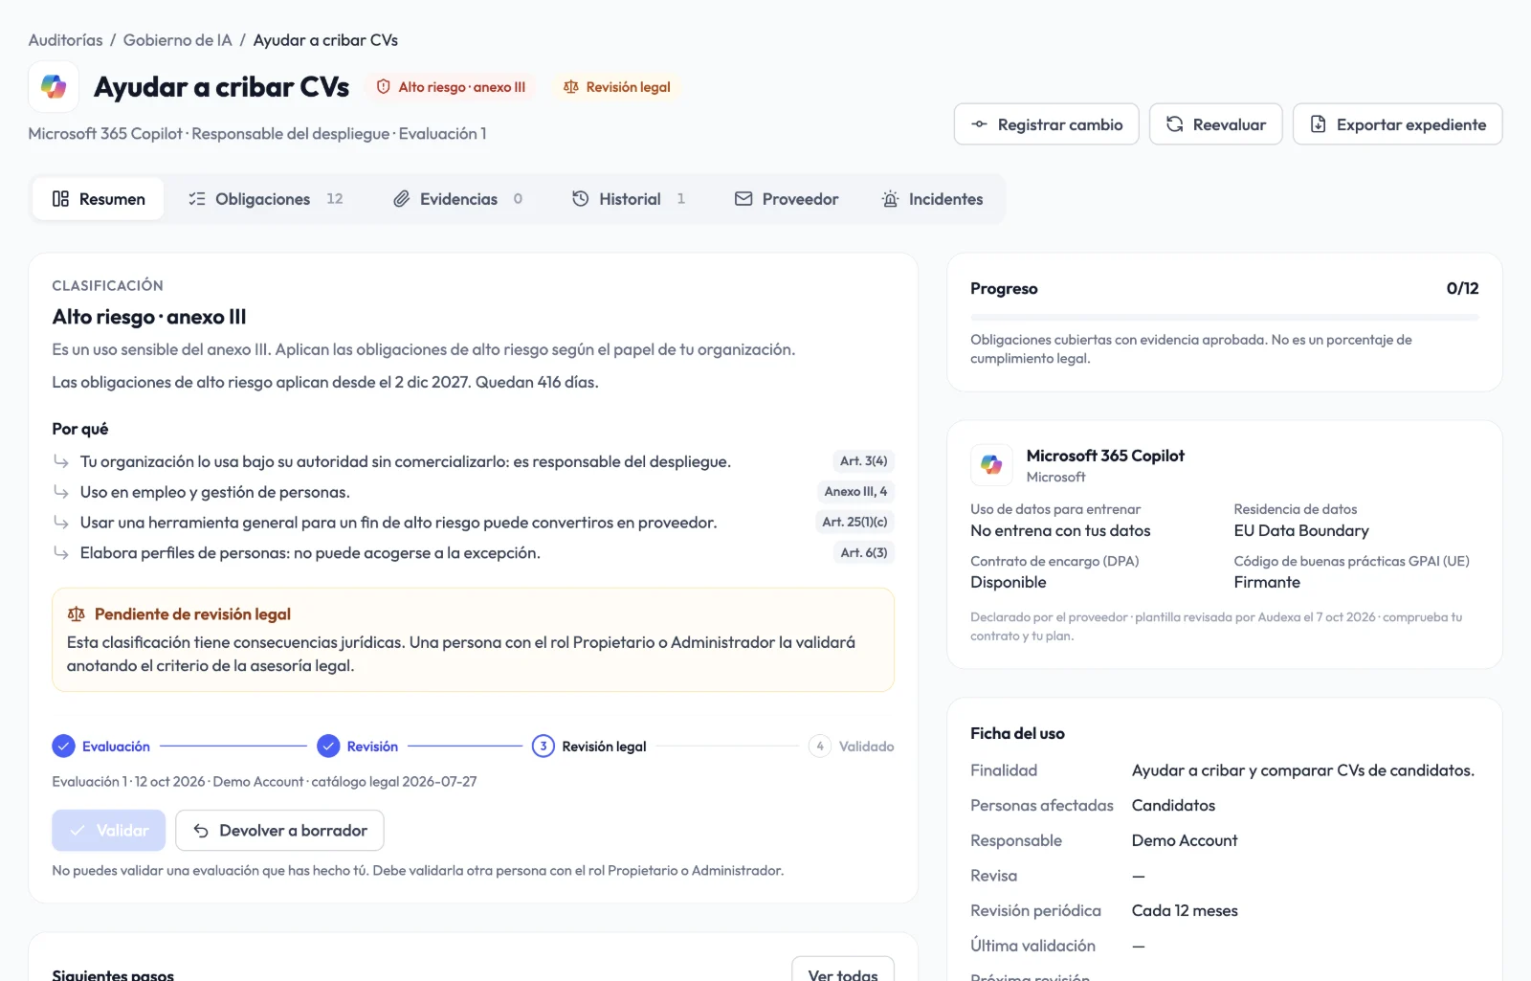
Task: Click the scales icon in Revisión legal badge
Action: point(571,87)
